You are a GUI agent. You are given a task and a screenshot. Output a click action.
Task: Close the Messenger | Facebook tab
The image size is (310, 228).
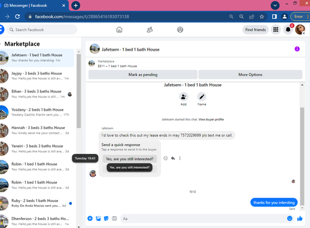(x=64, y=6)
